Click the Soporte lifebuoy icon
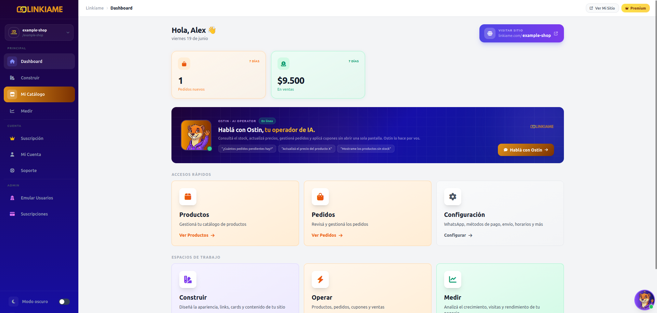This screenshot has width=657, height=313. click(12, 171)
